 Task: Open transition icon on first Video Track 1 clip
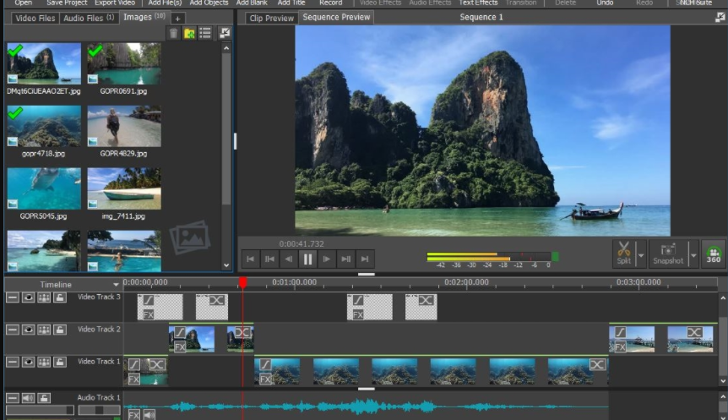[157, 365]
